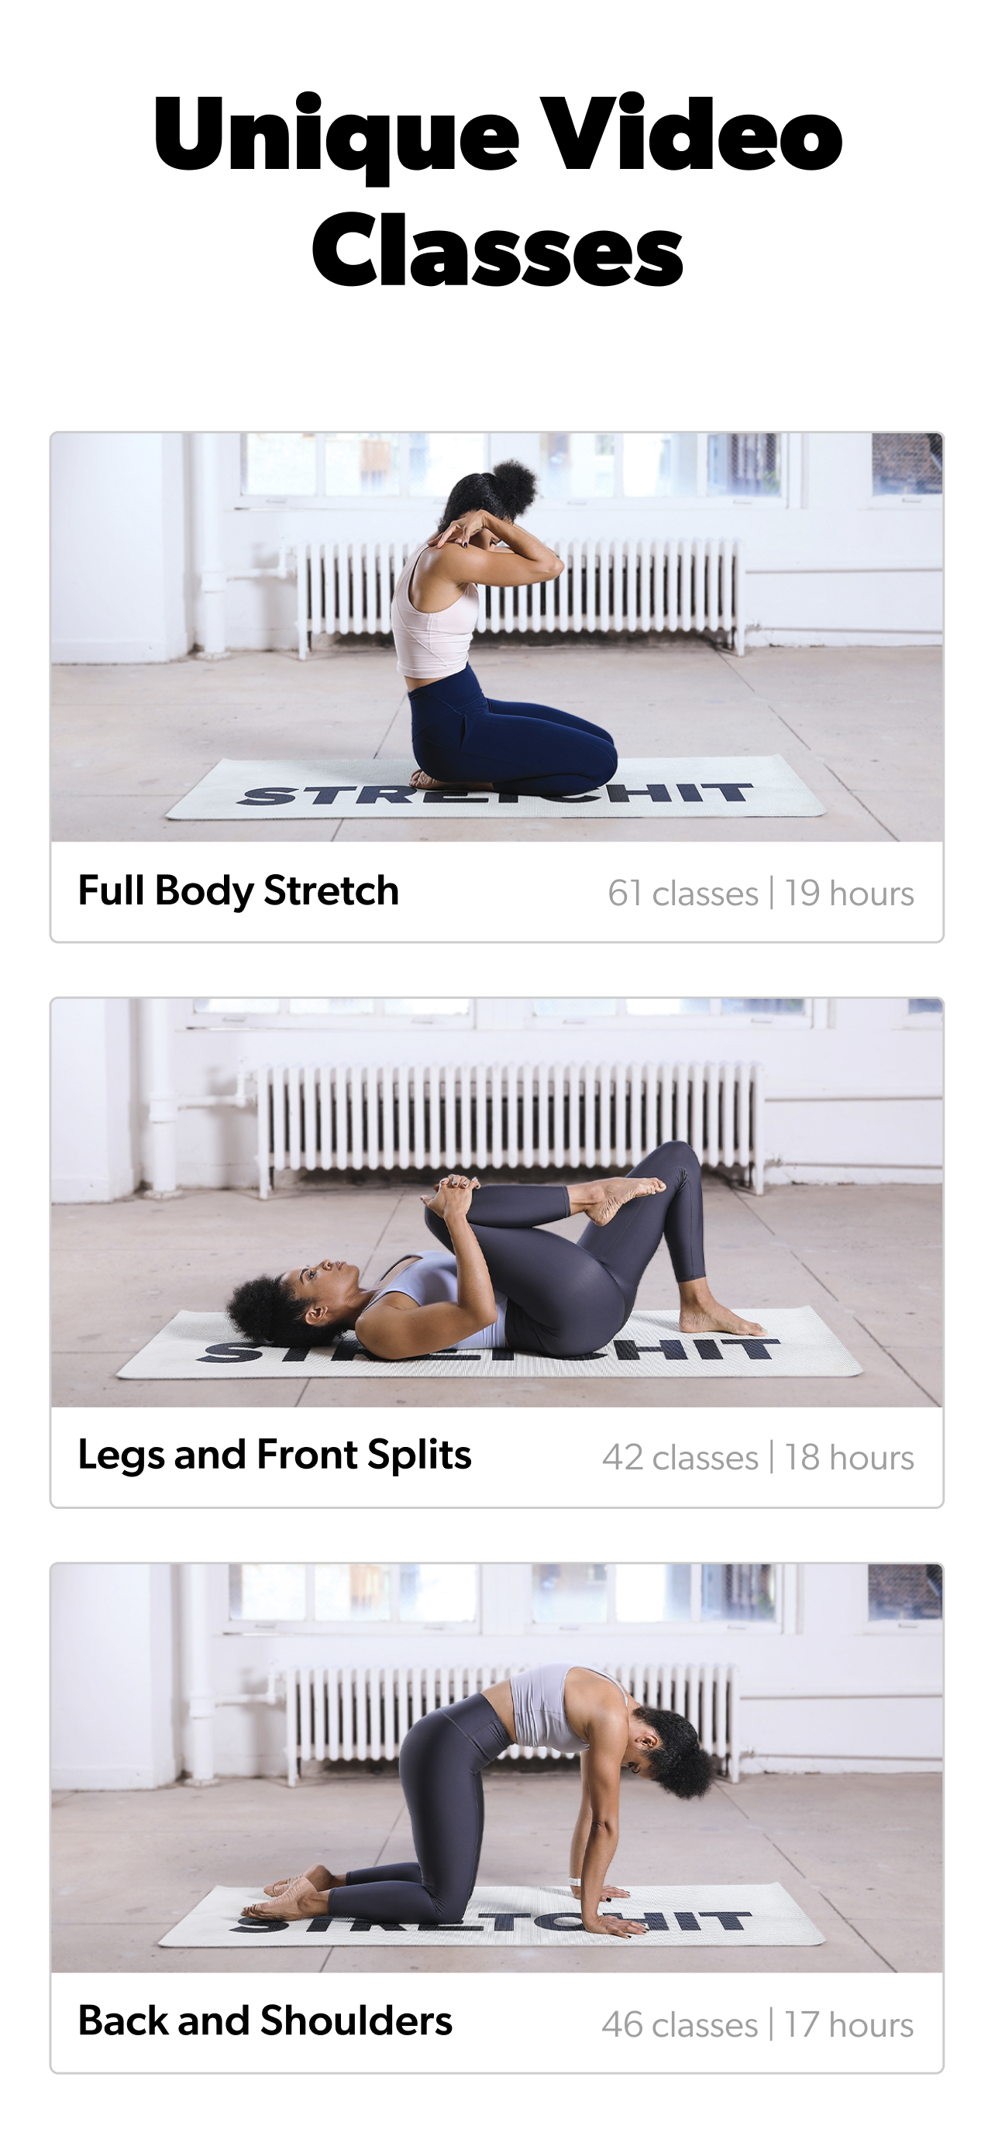Tap the word Classes in the heading

(x=498, y=249)
